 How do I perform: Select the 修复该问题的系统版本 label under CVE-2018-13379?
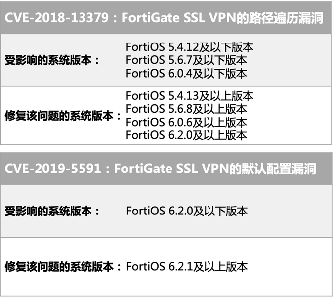click(x=62, y=116)
